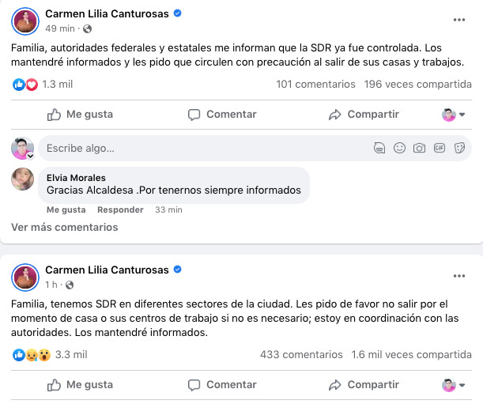Open the three-dot options menu on second post
This screenshot has width=483, height=404.
(459, 276)
